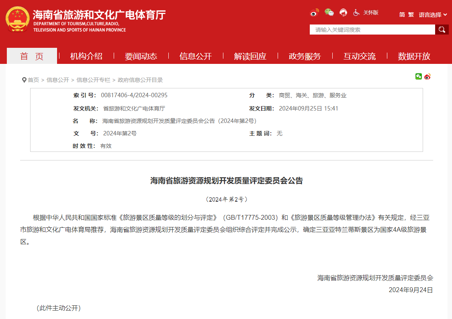This screenshot has height=319, width=452.
Task: Share the article via the Weibo share icon
Action: click(427, 76)
